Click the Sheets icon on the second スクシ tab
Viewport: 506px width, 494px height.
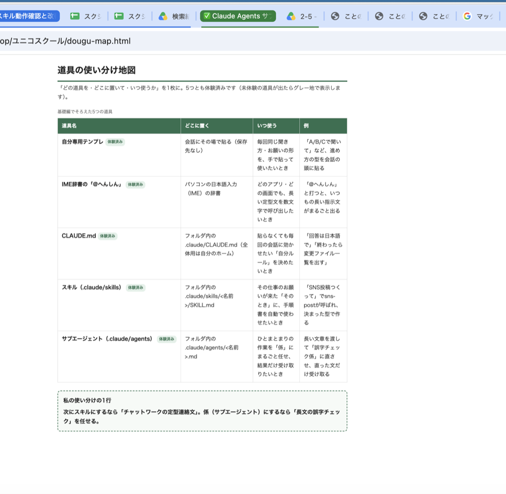(119, 16)
